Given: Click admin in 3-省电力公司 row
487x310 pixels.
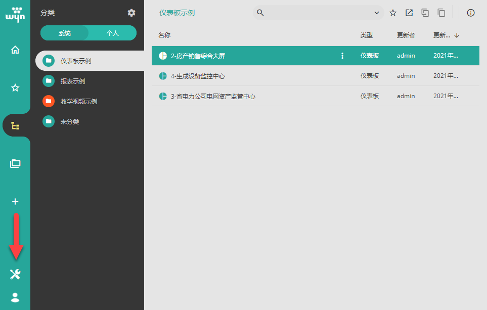Looking at the screenshot, I should tap(406, 96).
